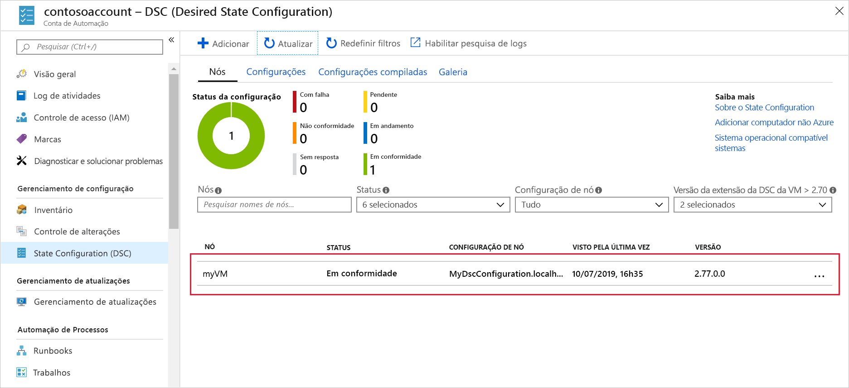
Task: Click the Em conformidade status cell
Action: 362,273
